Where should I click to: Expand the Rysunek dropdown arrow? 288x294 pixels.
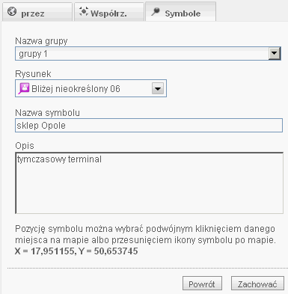click(x=158, y=88)
